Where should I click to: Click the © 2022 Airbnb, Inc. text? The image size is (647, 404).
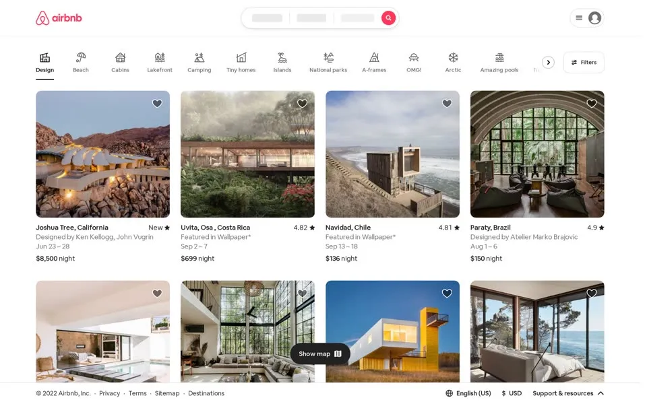63,395
